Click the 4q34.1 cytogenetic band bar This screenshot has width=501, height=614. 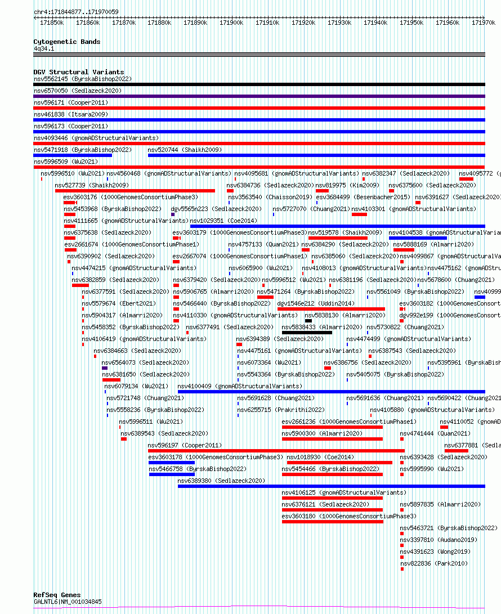pos(260,55)
